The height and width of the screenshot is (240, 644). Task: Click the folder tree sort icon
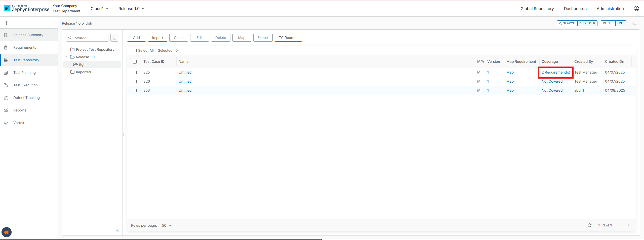coord(114,38)
